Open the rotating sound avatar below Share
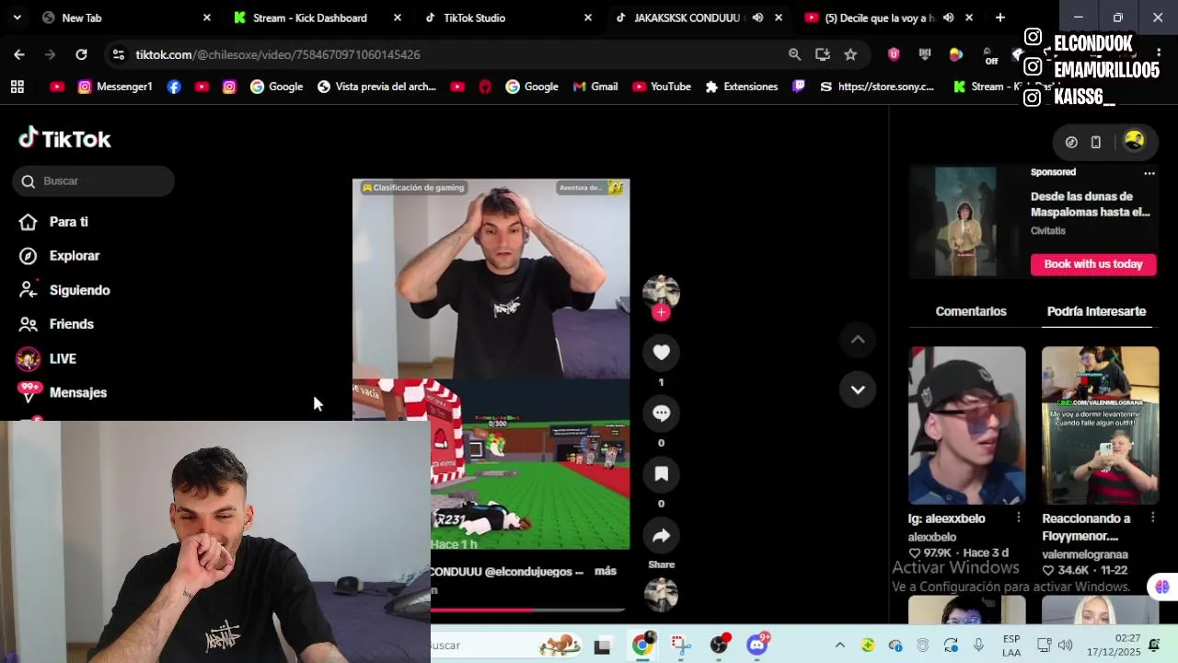The height and width of the screenshot is (663, 1178). (x=661, y=595)
